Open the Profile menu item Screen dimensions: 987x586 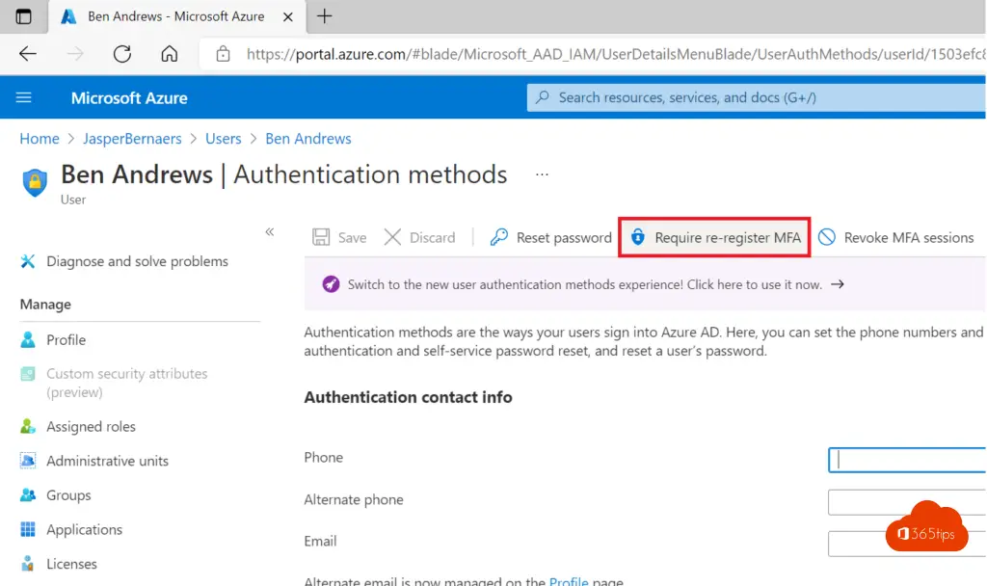(x=53, y=340)
